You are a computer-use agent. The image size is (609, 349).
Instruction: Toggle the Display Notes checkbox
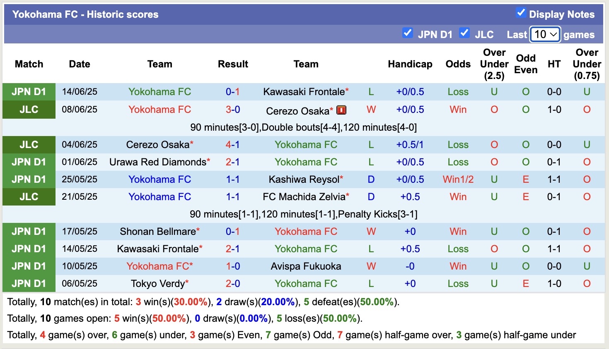(x=521, y=13)
